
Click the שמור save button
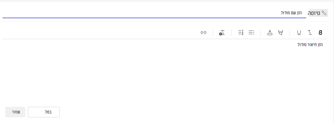[15, 112]
